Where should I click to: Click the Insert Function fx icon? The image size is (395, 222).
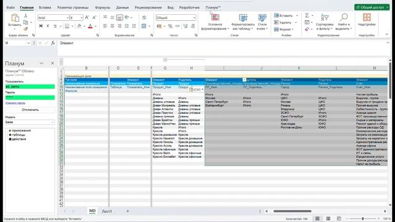click(x=52, y=43)
